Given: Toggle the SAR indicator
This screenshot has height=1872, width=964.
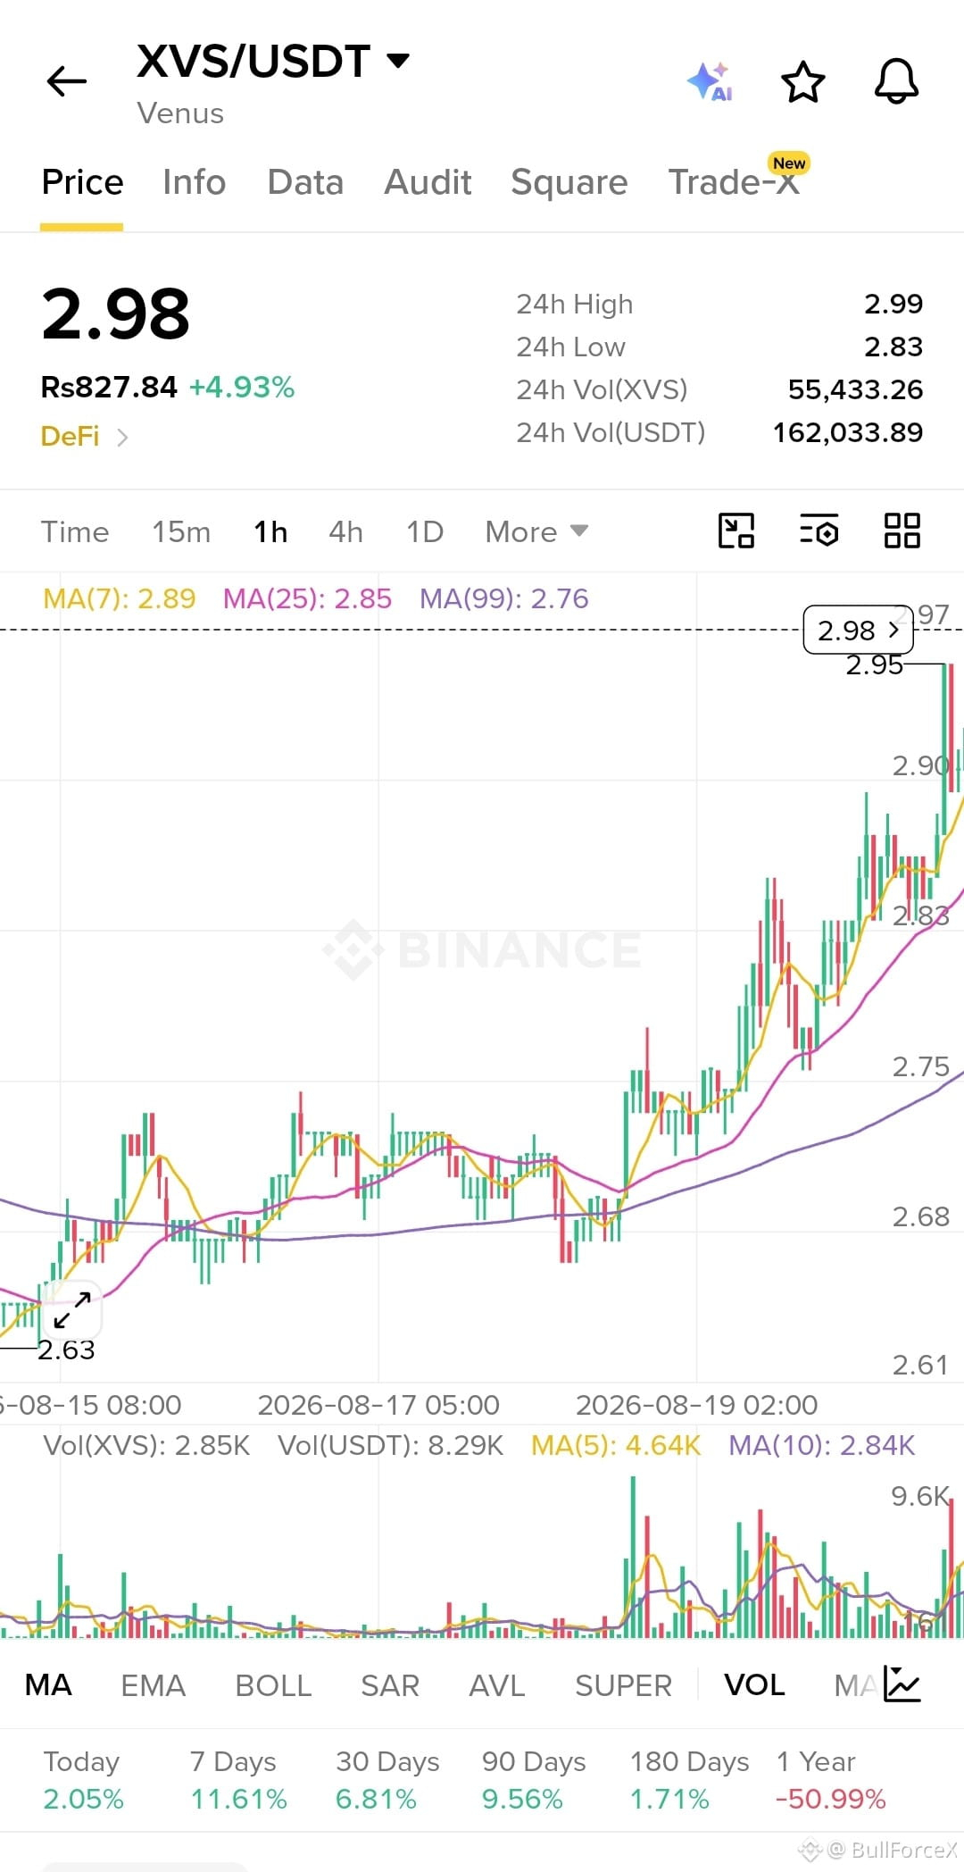Looking at the screenshot, I should 390,1684.
